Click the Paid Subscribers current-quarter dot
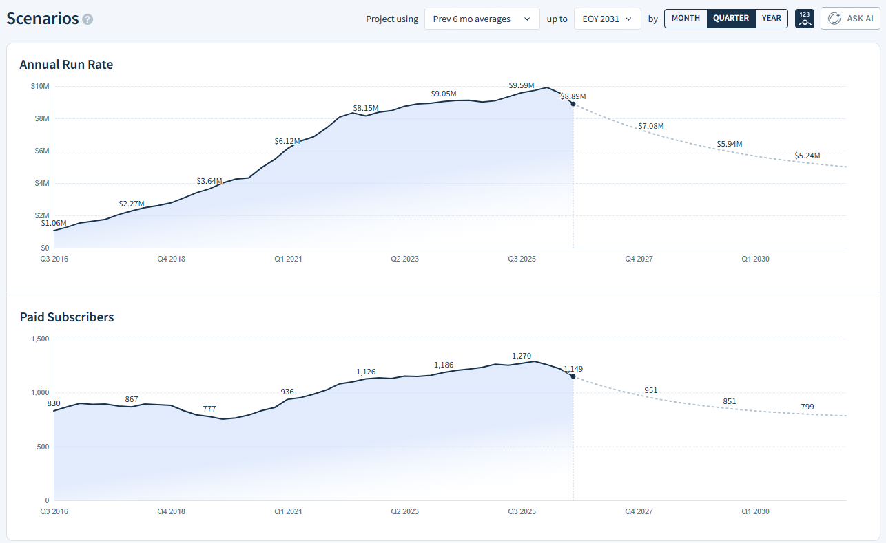The width and height of the screenshot is (886, 543). click(573, 376)
